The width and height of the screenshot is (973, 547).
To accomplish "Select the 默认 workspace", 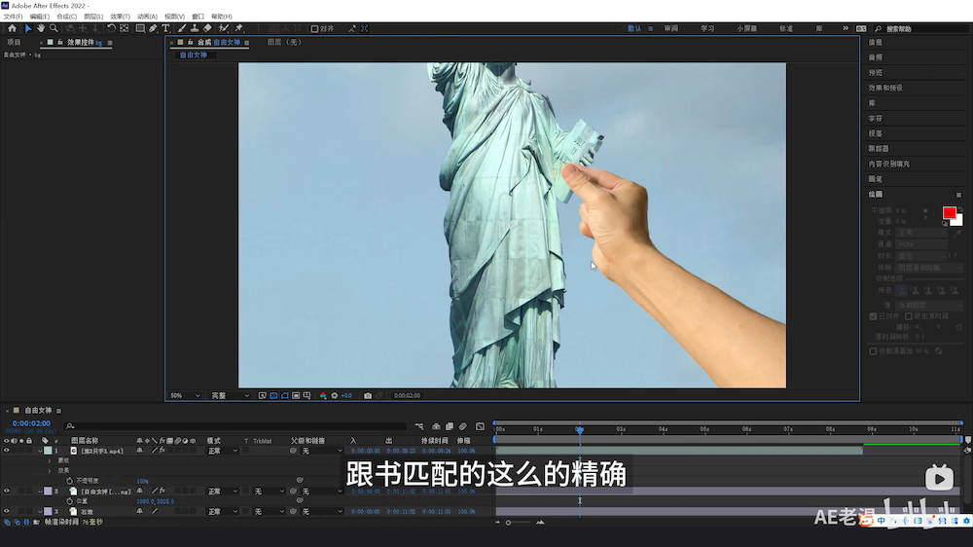I will coord(634,28).
